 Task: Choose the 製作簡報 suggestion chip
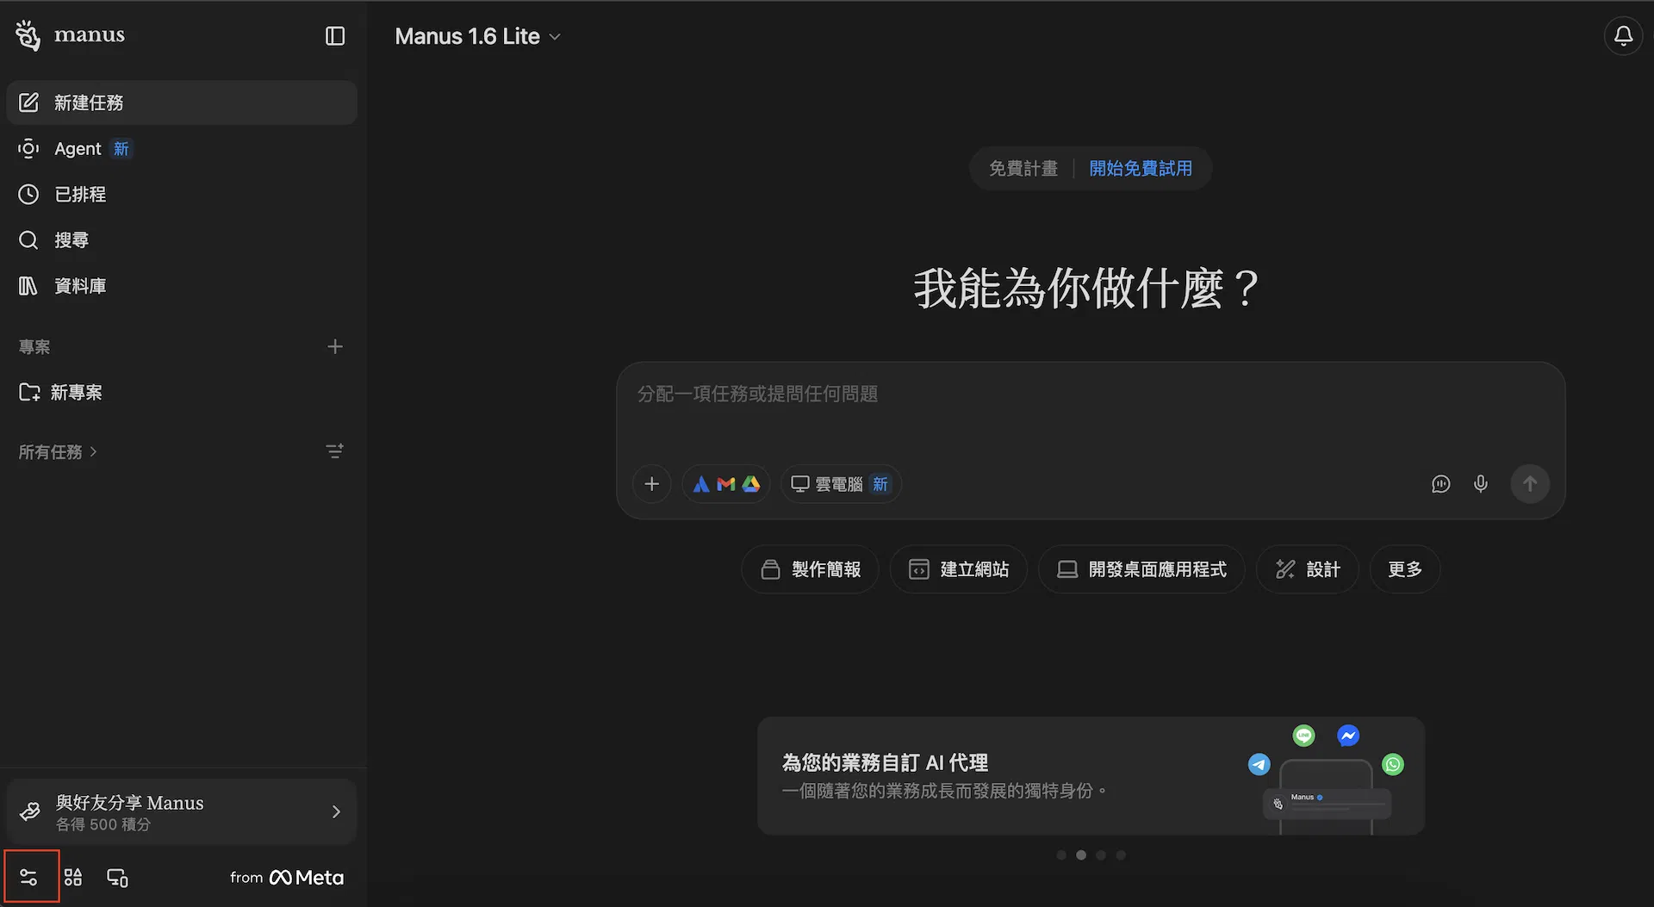pyautogui.click(x=810, y=569)
